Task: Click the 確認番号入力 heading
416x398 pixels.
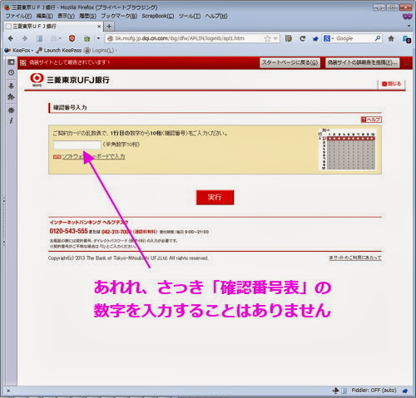Action: pos(70,108)
